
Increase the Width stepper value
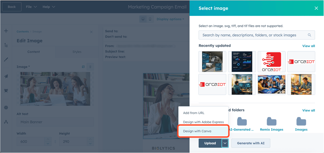coord(48,139)
